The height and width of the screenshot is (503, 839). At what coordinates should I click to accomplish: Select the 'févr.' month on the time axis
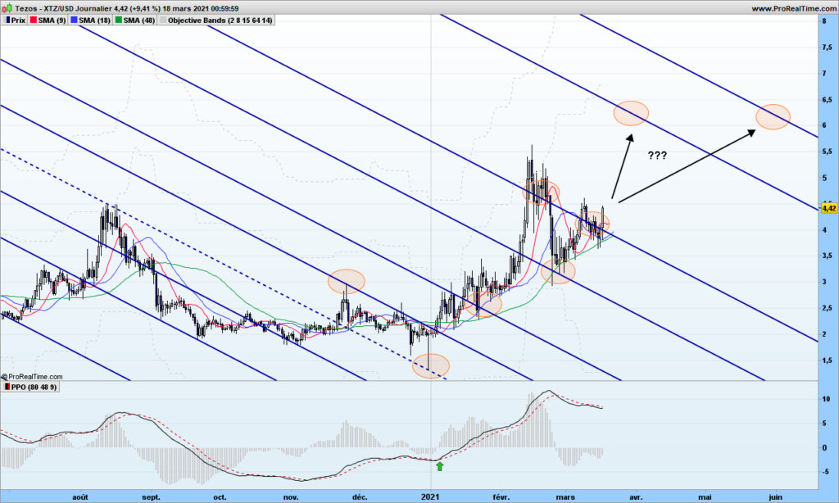(x=501, y=497)
